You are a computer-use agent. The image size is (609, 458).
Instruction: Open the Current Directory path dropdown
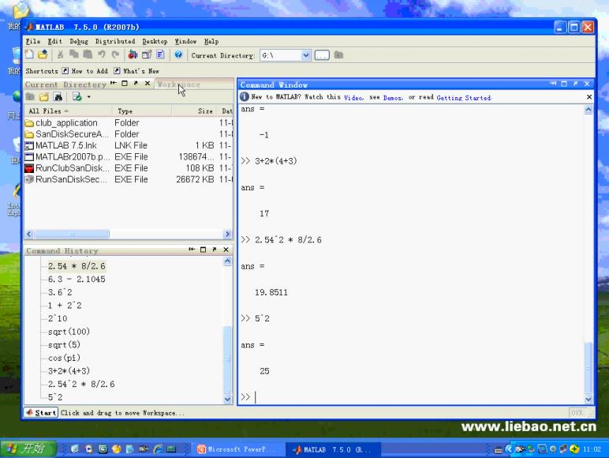click(x=305, y=55)
